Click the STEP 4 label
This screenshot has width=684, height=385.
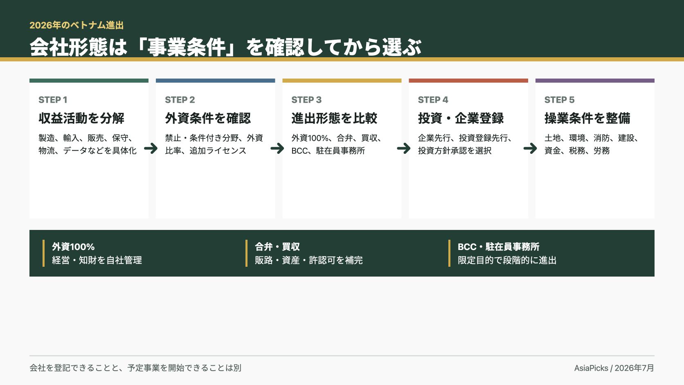[x=433, y=100]
